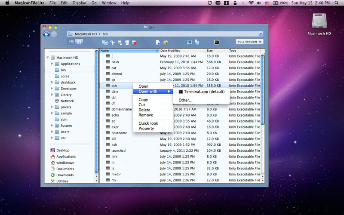Viewport: 344px width, 215px height.
Task: Click the Macintosh HD drive on desktop
Action: [319, 25]
